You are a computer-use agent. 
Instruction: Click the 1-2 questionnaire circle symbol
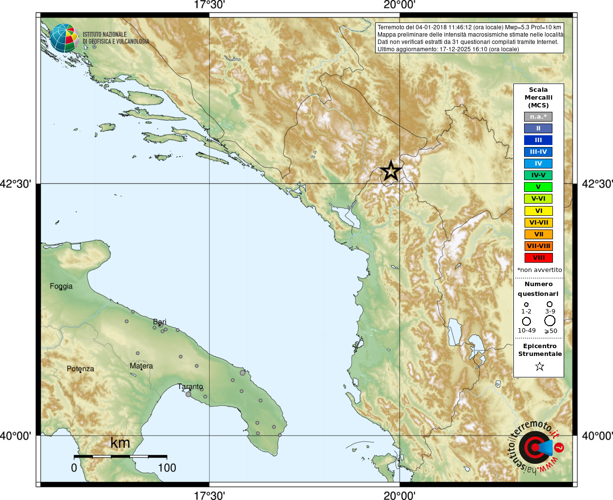click(526, 304)
